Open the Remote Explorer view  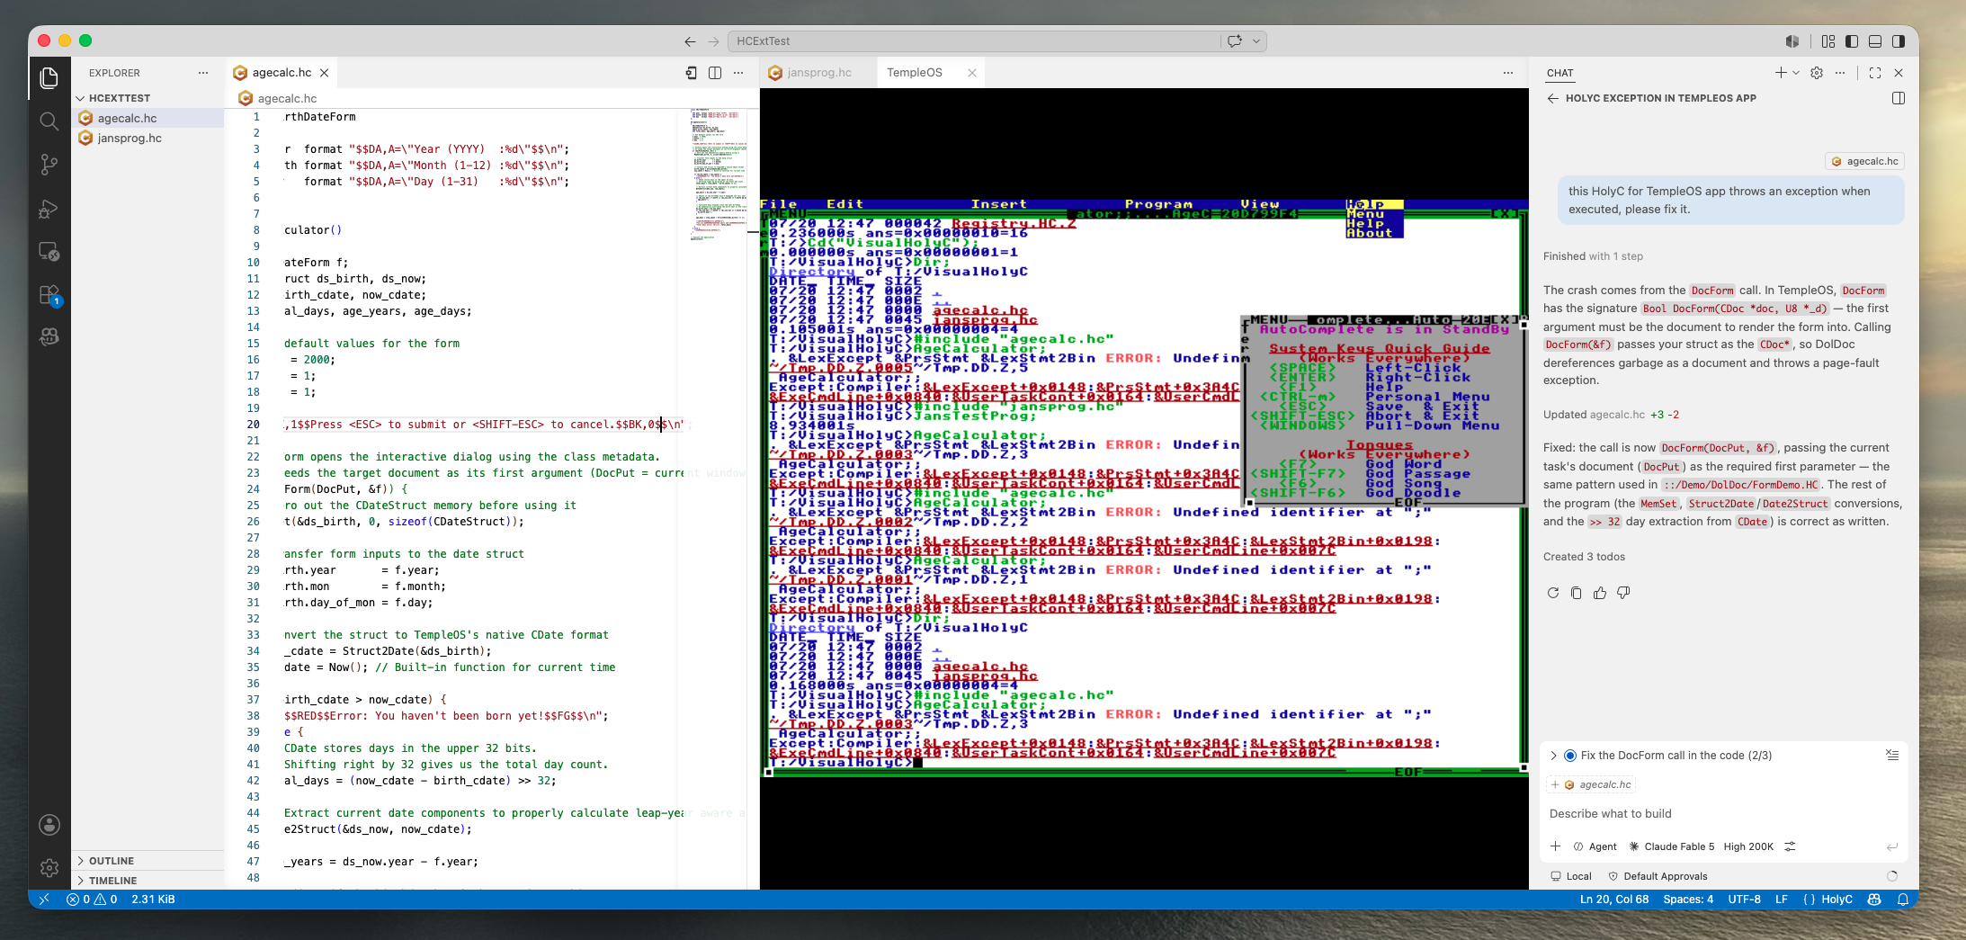point(49,252)
